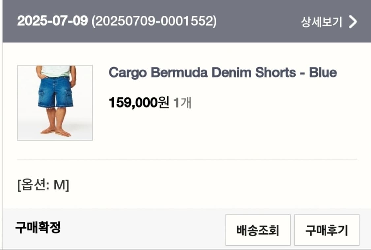The height and width of the screenshot is (250, 371).
Task: Click empty gray header bar between number and 상세보기
Action: [x=257, y=21]
